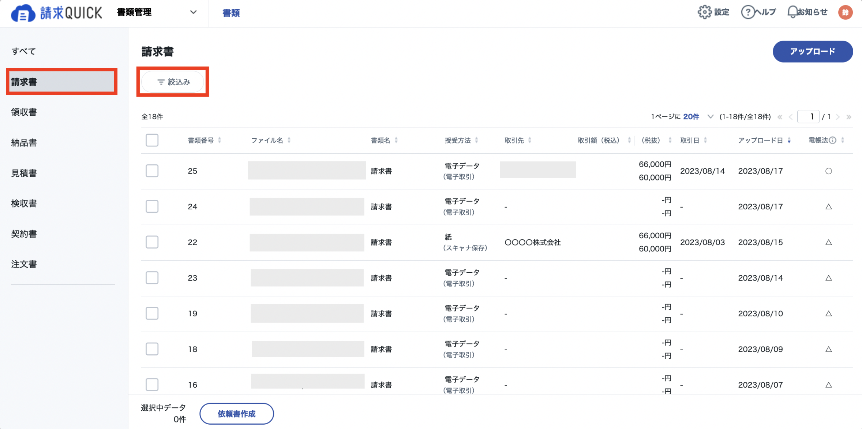Sort by 書類名 column
This screenshot has height=429, width=862.
396,140
